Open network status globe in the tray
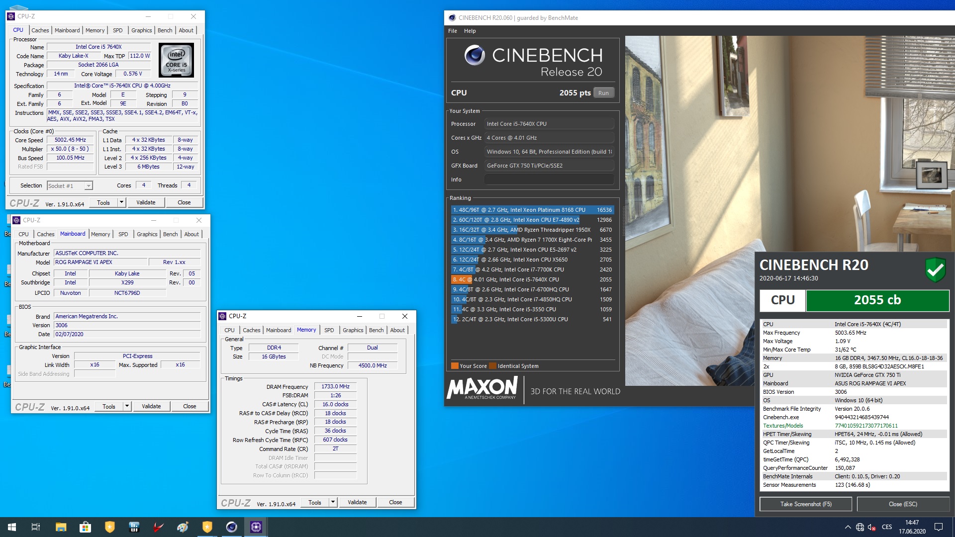Image resolution: width=955 pixels, height=537 pixels. (860, 527)
